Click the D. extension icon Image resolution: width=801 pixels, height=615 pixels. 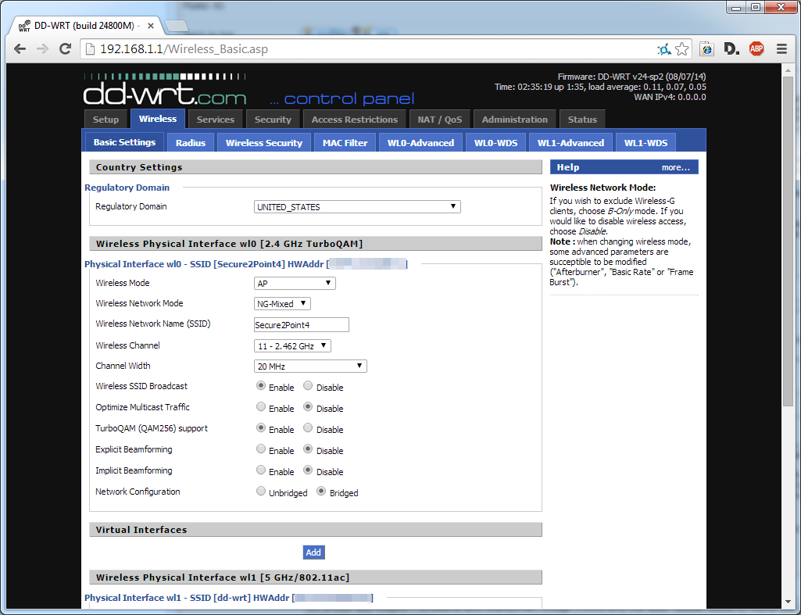coord(731,49)
